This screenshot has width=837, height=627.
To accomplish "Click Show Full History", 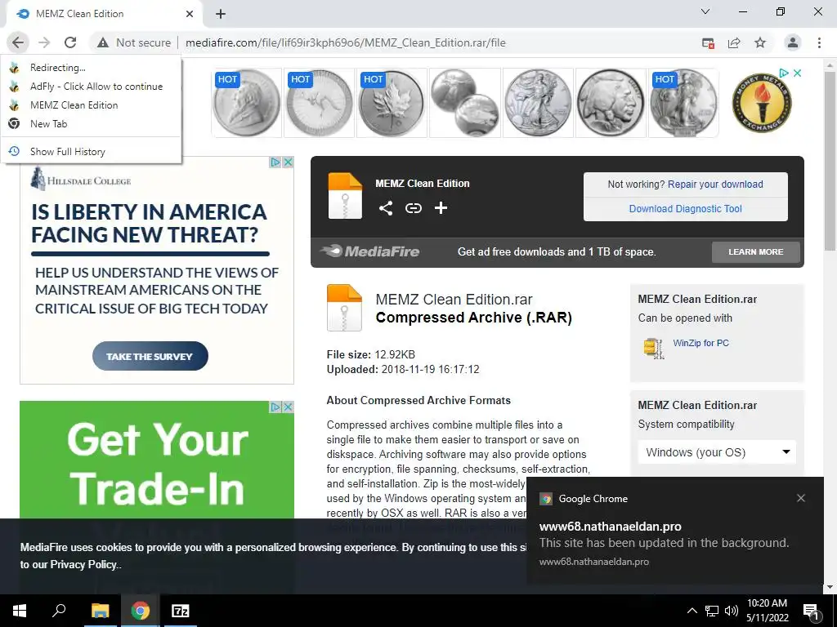I will click(x=92, y=151).
